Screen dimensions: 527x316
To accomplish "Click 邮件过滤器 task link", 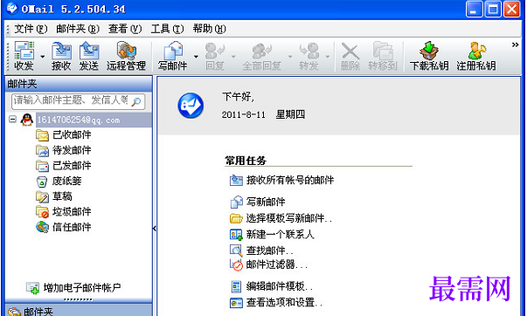I will (x=277, y=265).
